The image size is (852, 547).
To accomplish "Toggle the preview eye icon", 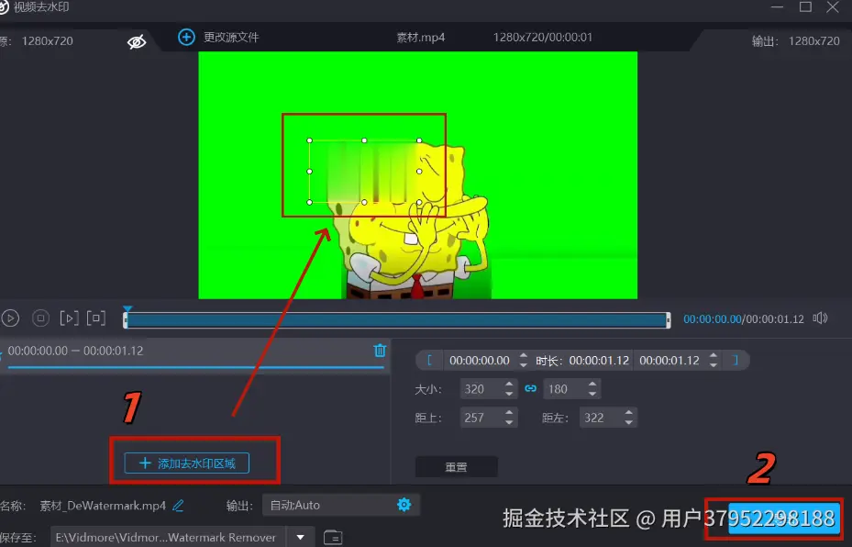I will 137,42.
